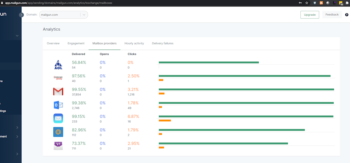Click the Delivered column header
Viewport: 350px width, 163px height.
78,54
